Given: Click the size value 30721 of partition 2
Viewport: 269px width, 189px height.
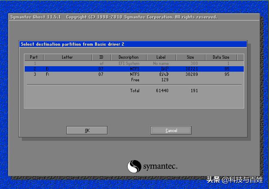Looking at the screenshot, I should pyautogui.click(x=191, y=69).
